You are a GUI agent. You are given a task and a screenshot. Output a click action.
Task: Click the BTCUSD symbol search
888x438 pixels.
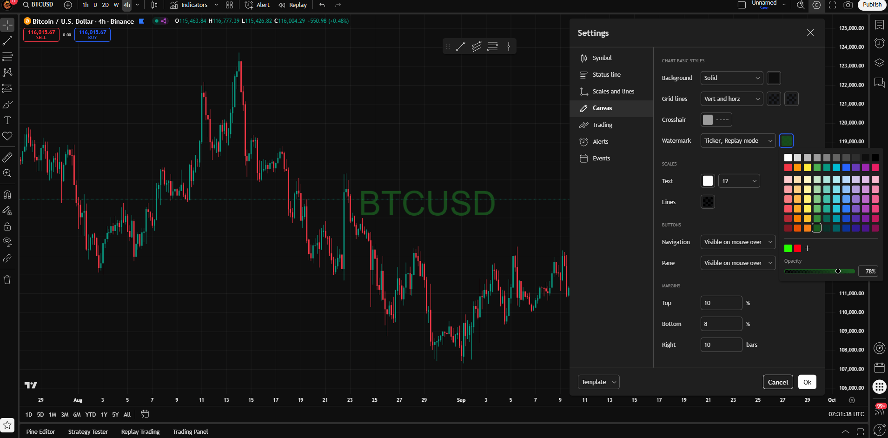[38, 5]
